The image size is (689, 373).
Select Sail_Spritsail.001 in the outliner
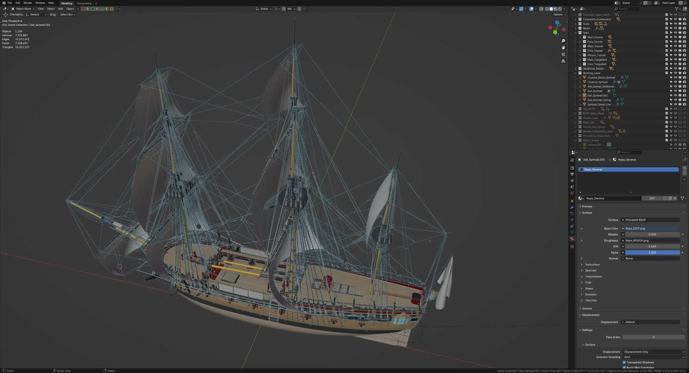[598, 96]
